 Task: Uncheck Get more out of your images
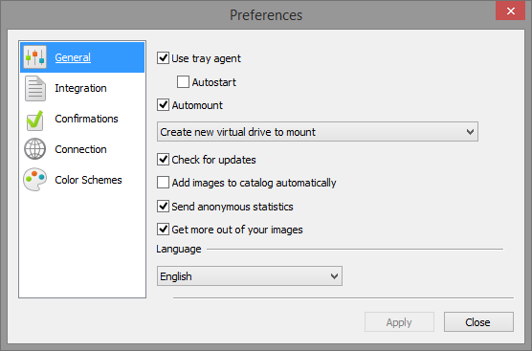click(x=164, y=229)
